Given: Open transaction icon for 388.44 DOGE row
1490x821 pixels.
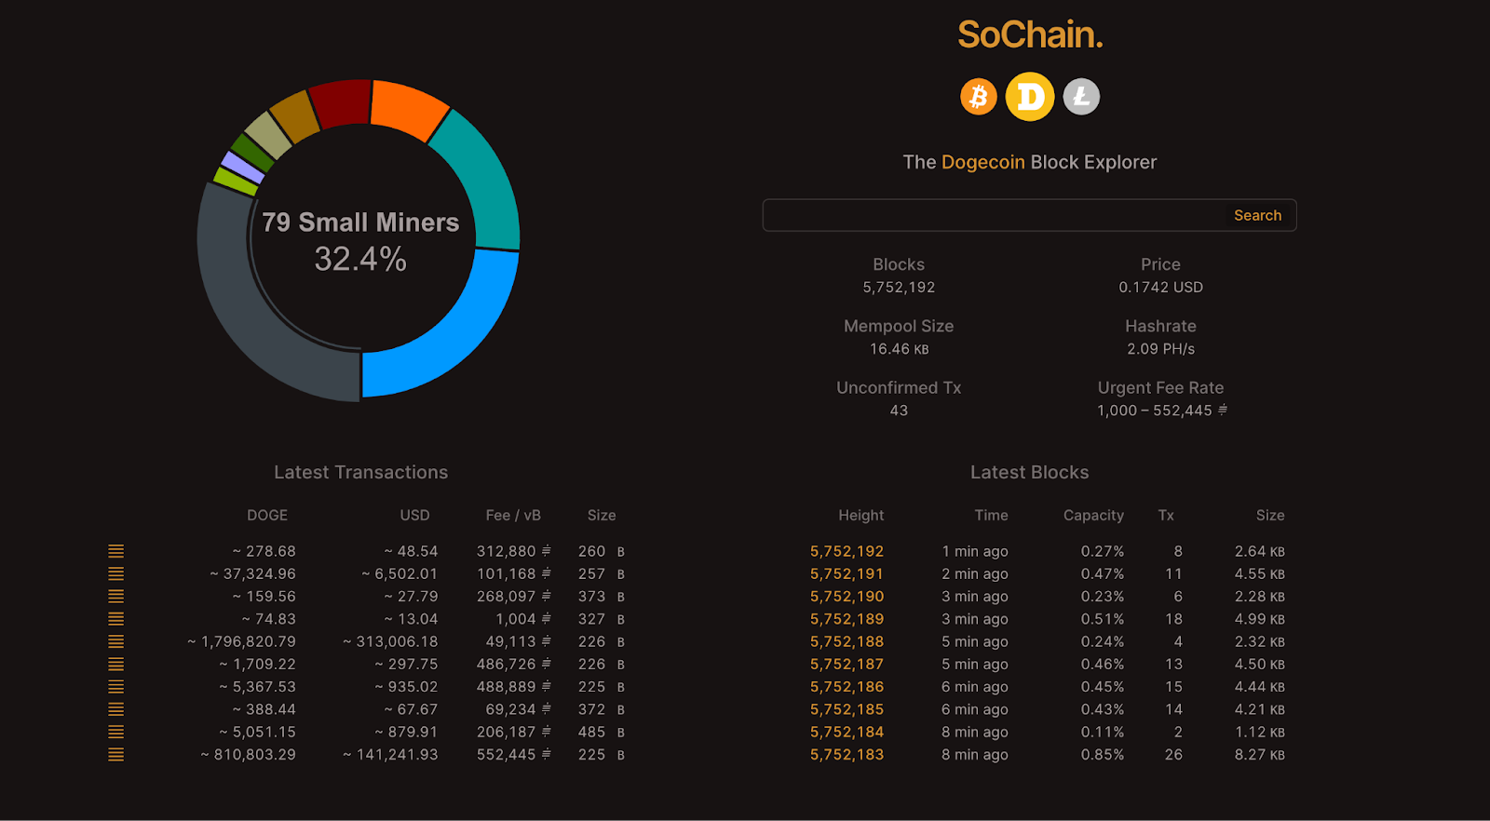Looking at the screenshot, I should 115,709.
